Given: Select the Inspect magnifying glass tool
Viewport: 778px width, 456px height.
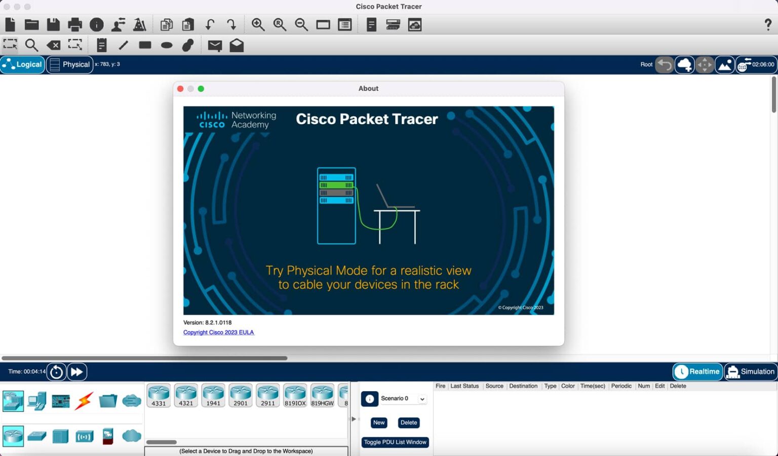Looking at the screenshot, I should (x=31, y=45).
